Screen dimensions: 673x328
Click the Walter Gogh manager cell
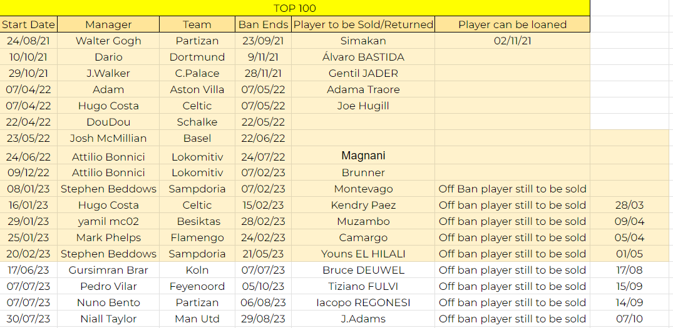[108, 41]
